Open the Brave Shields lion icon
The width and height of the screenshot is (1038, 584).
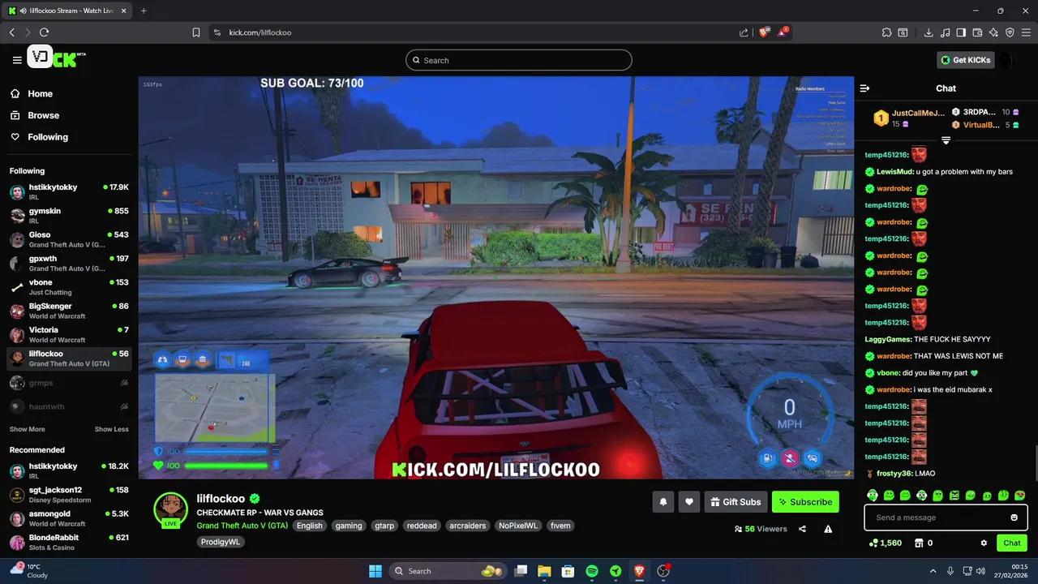[764, 32]
